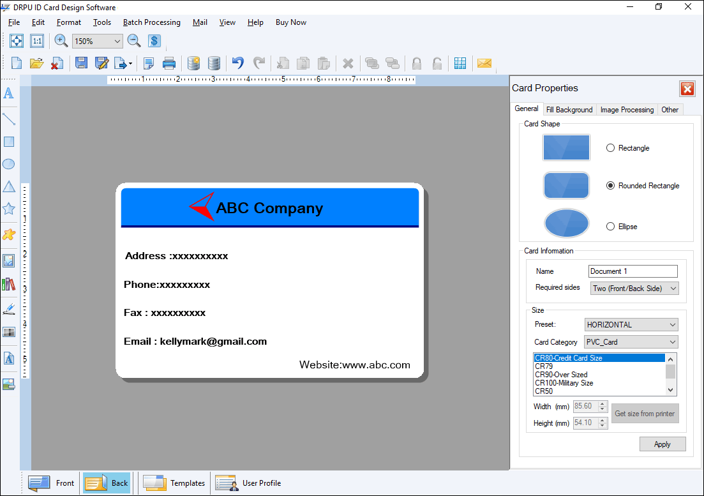This screenshot has height=496, width=704.
Task: Open the Required sides dropdown
Action: 634,288
